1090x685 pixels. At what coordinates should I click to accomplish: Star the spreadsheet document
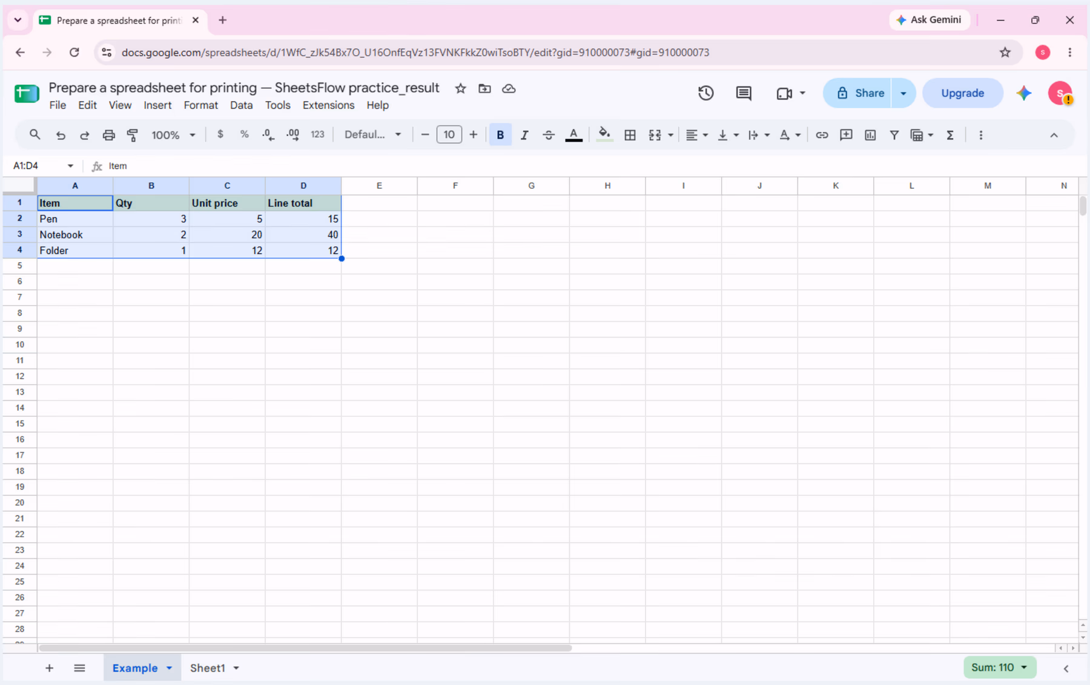[460, 88]
